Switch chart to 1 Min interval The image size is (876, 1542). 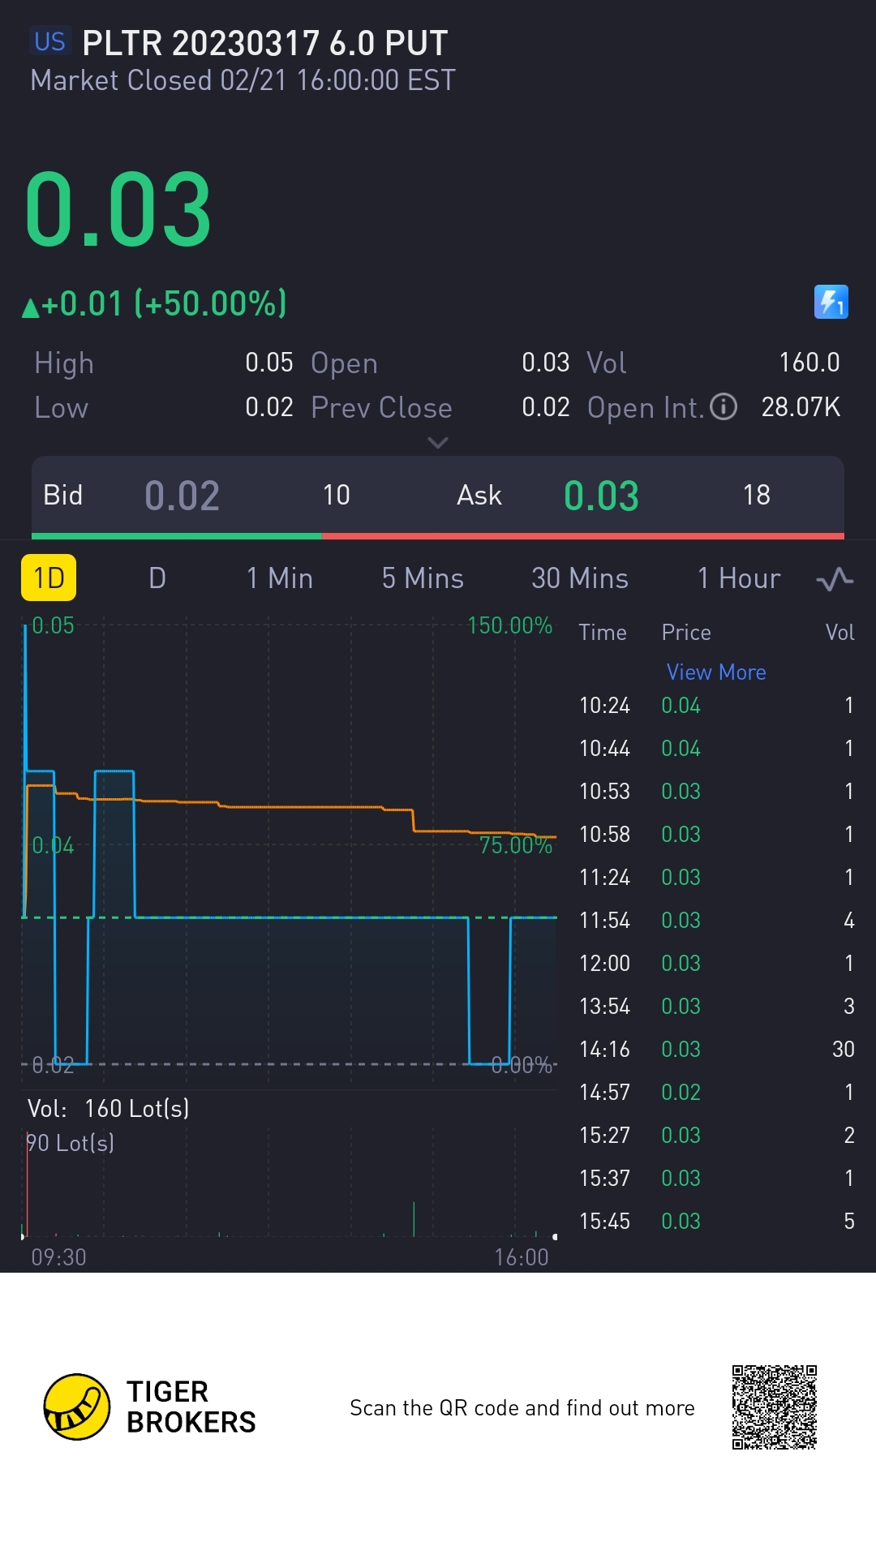280,578
